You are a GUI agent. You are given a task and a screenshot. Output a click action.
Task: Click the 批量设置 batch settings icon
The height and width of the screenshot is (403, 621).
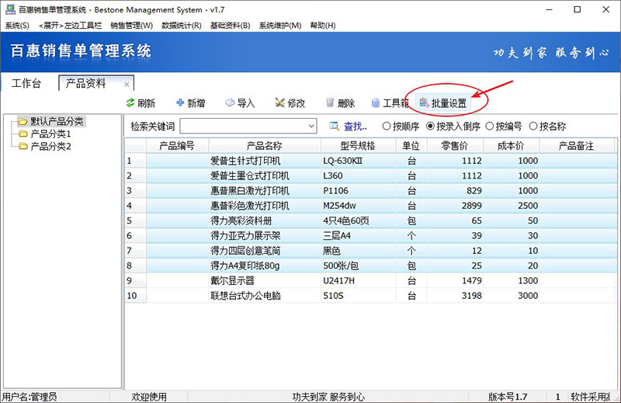coord(424,103)
